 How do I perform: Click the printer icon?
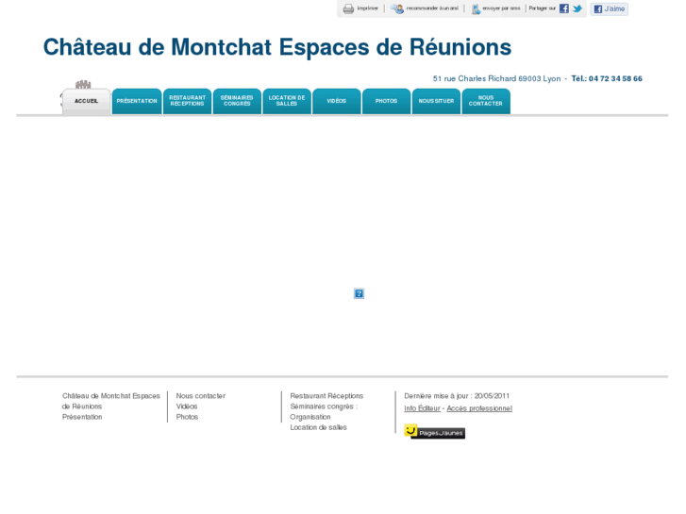348,8
